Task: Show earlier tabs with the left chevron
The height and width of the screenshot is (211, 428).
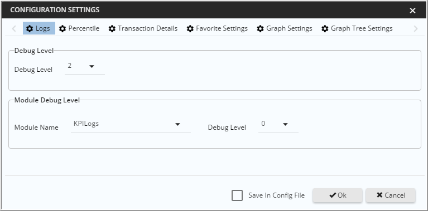Action: (x=14, y=28)
